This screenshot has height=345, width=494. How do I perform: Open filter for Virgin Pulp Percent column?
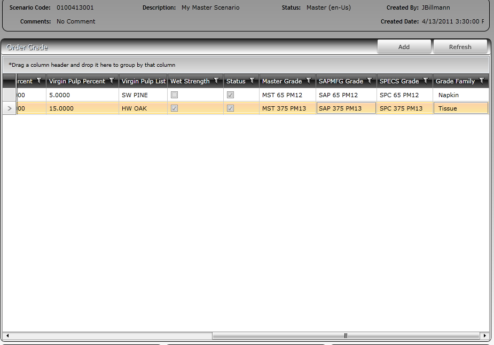[112, 81]
